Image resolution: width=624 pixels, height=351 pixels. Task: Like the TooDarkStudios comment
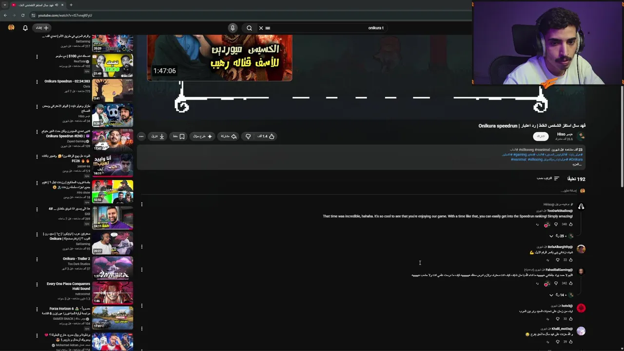(x=571, y=225)
